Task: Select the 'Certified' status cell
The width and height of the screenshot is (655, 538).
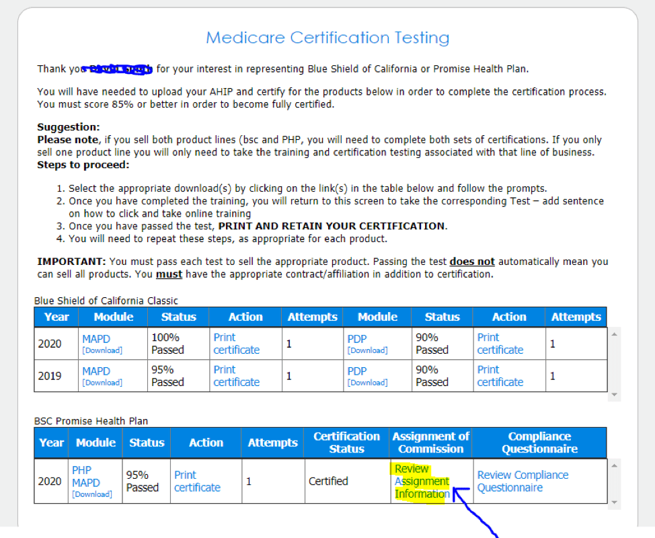Action: (x=348, y=482)
